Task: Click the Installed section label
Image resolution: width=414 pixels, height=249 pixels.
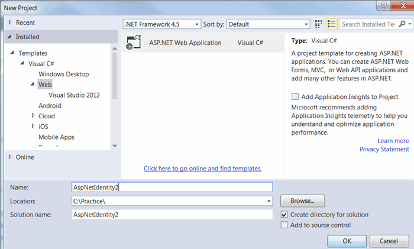Action: click(x=27, y=37)
